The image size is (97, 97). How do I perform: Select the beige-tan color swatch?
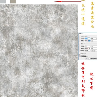[x=13, y=2]
